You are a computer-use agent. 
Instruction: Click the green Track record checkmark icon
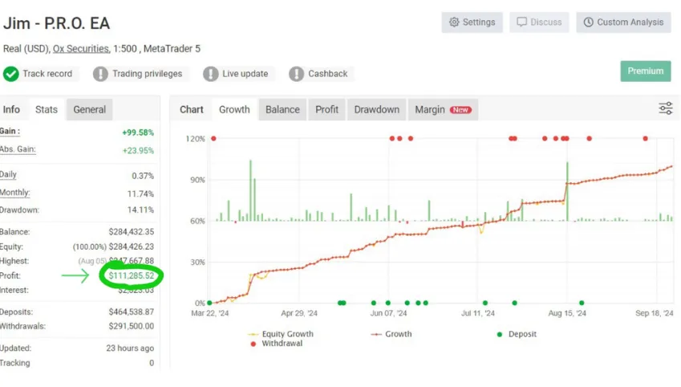(11, 74)
